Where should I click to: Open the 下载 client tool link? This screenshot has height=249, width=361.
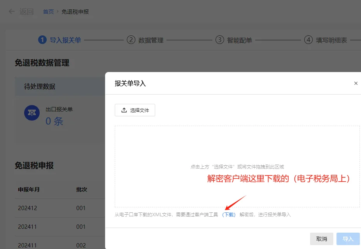coord(229,214)
